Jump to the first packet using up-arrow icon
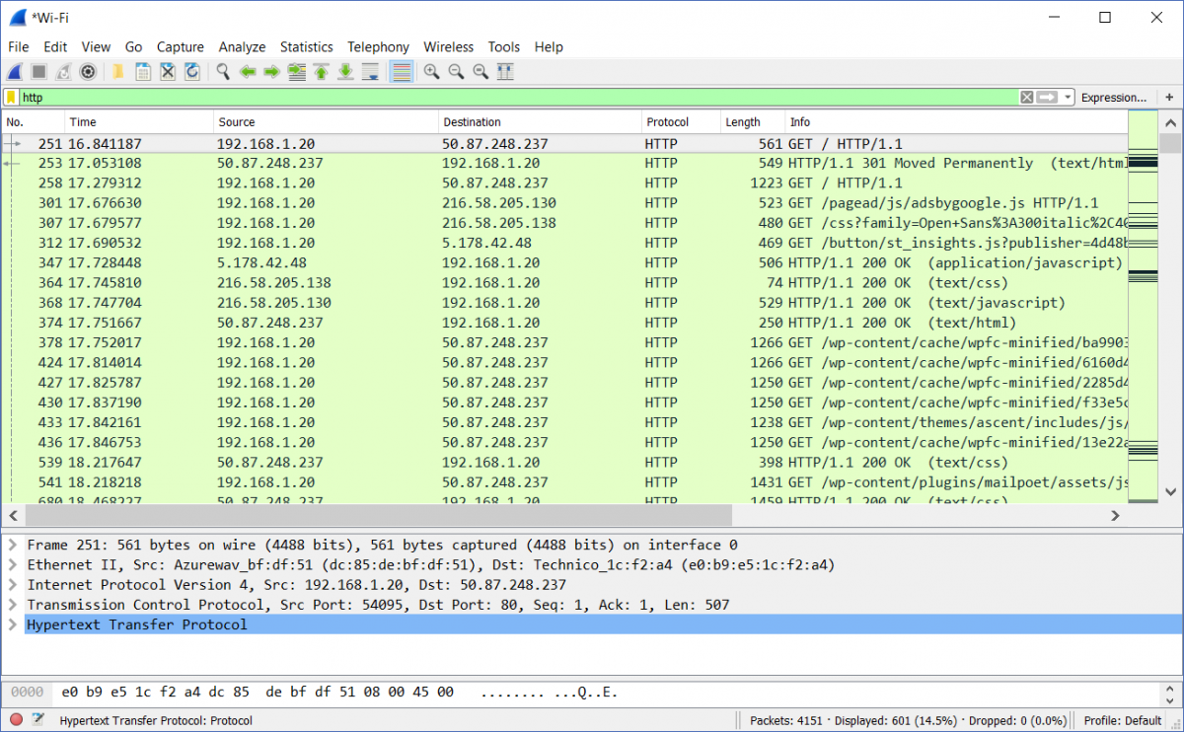Screen dimensions: 1184x732 point(321,71)
